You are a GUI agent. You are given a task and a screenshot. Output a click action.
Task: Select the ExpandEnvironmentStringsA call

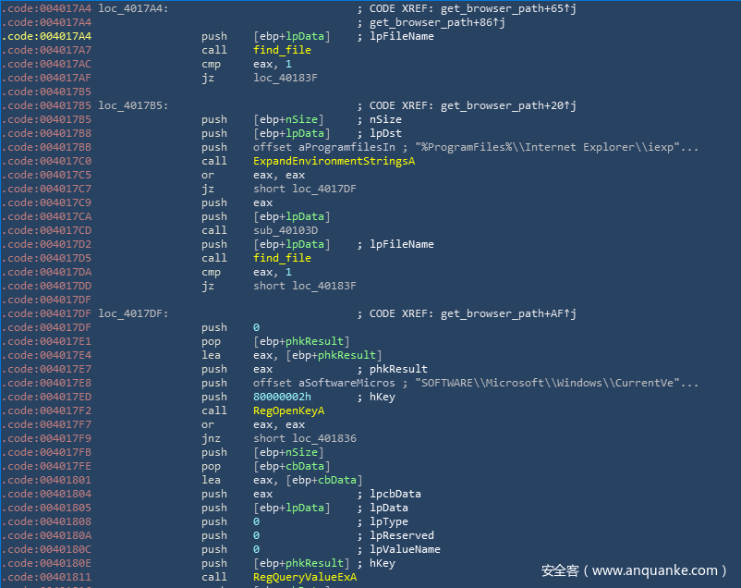(334, 161)
